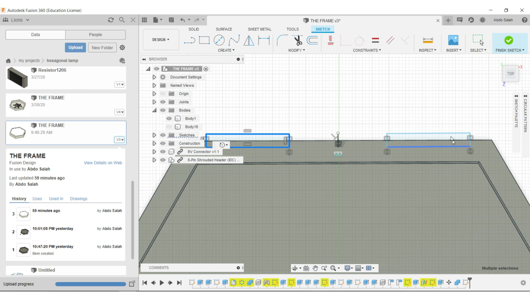530x298 pixels.
Task: Open data panel settings gear
Action: click(122, 47)
